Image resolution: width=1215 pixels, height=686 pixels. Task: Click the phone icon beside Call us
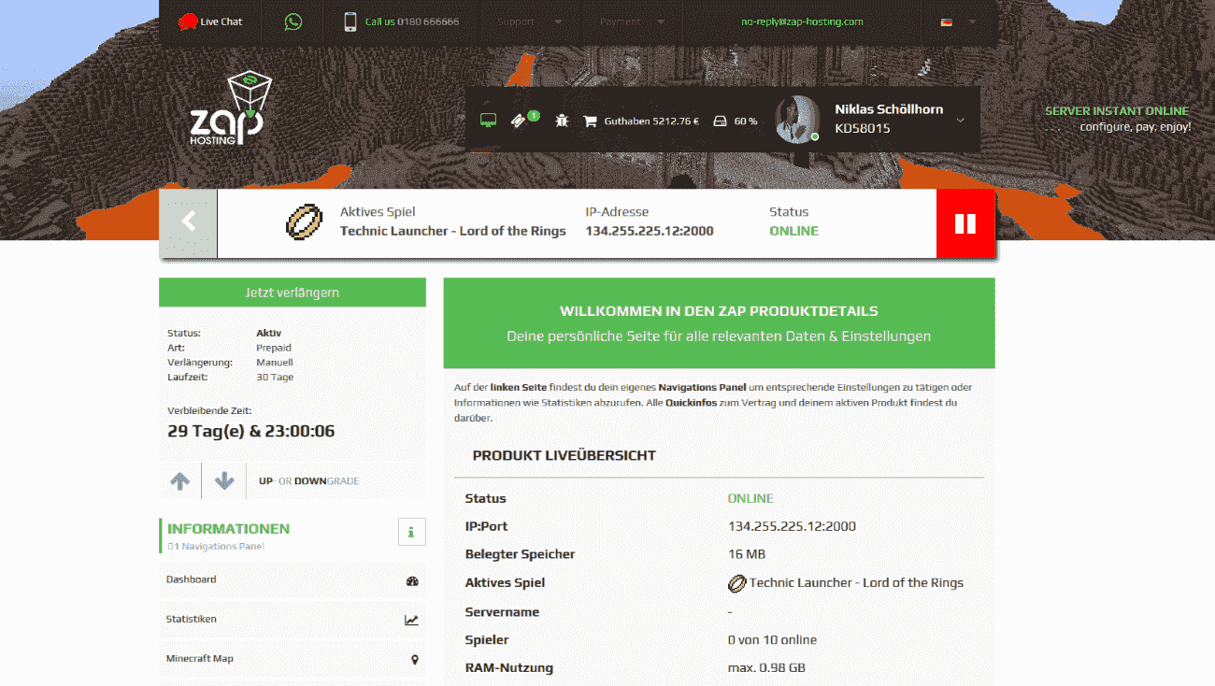pyautogui.click(x=350, y=21)
